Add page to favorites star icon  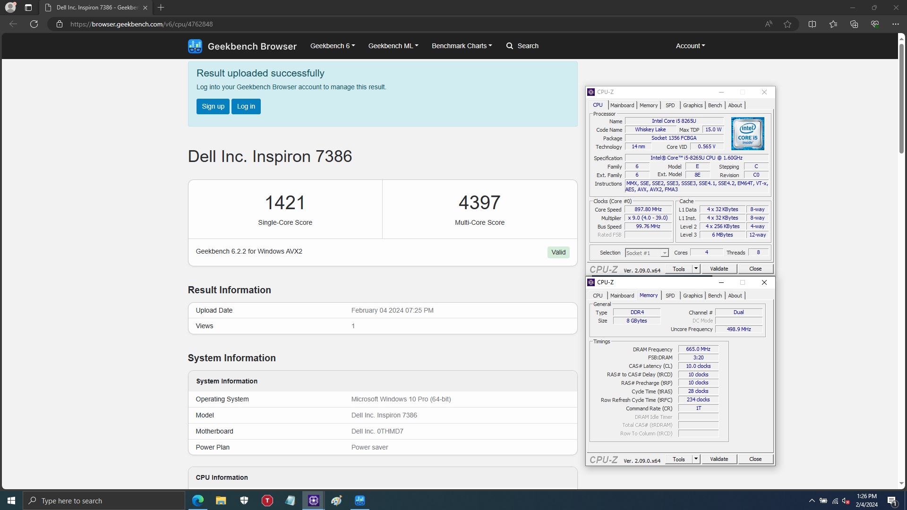787,24
